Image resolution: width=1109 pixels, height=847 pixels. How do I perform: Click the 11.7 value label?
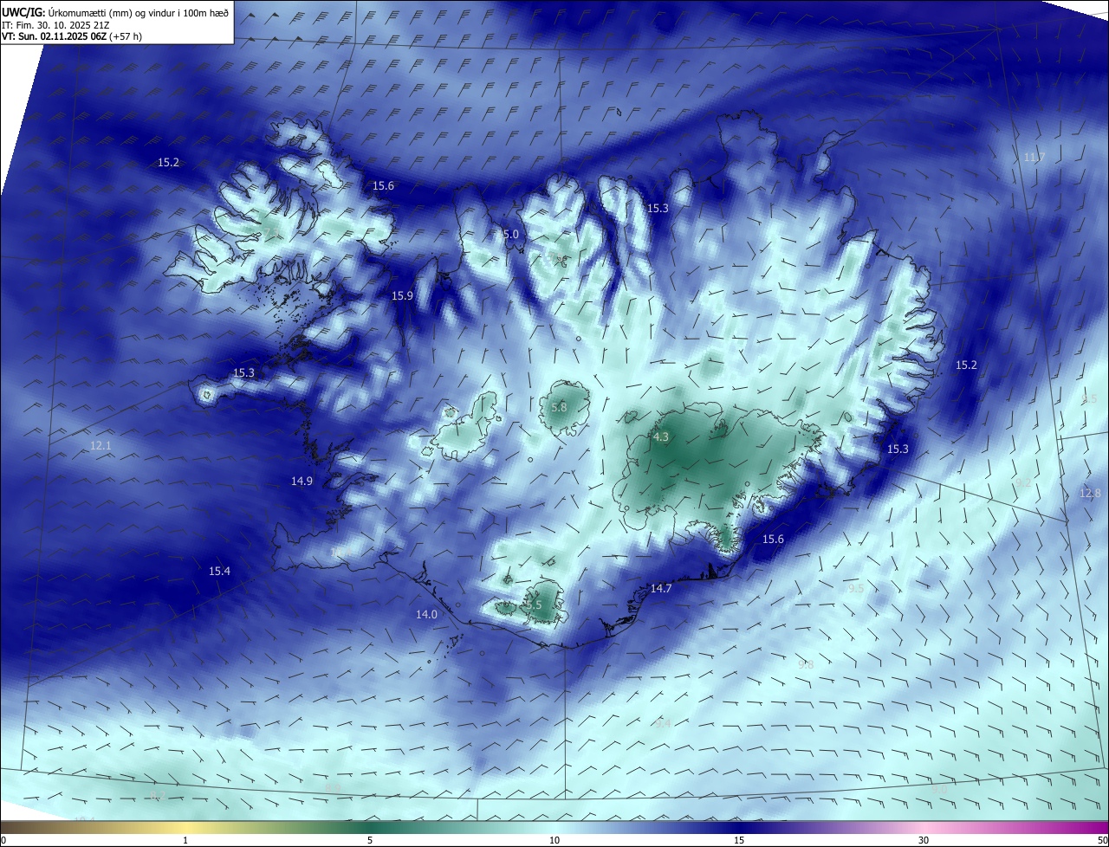(1034, 158)
